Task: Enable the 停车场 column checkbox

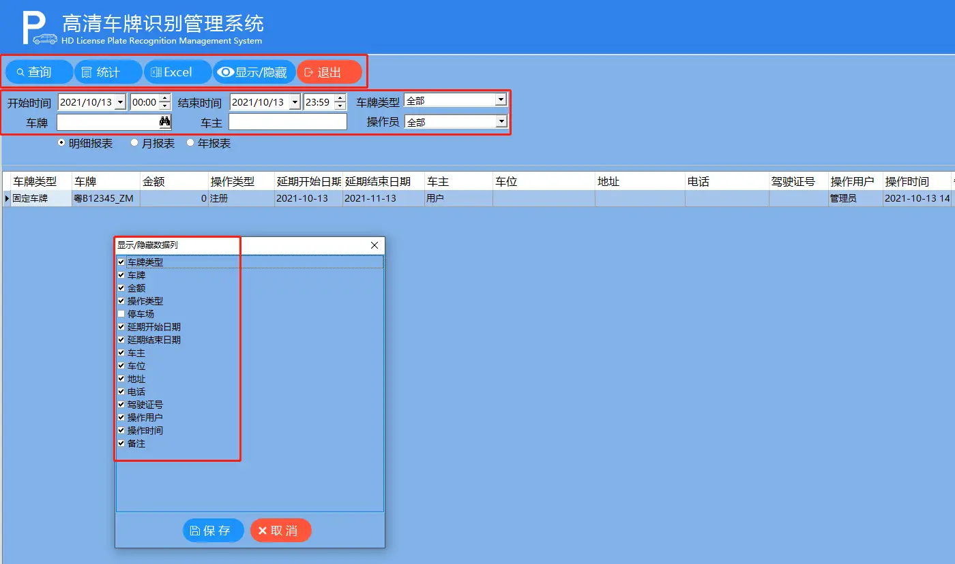Action: click(121, 313)
